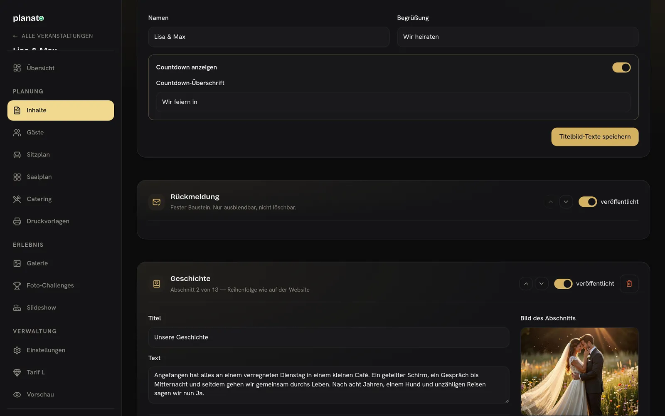Move Geschichte section down with chevron
Screen dimensions: 665x416
click(541, 284)
